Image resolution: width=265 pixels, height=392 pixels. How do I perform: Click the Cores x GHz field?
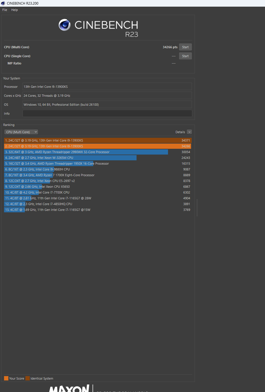pos(107,96)
